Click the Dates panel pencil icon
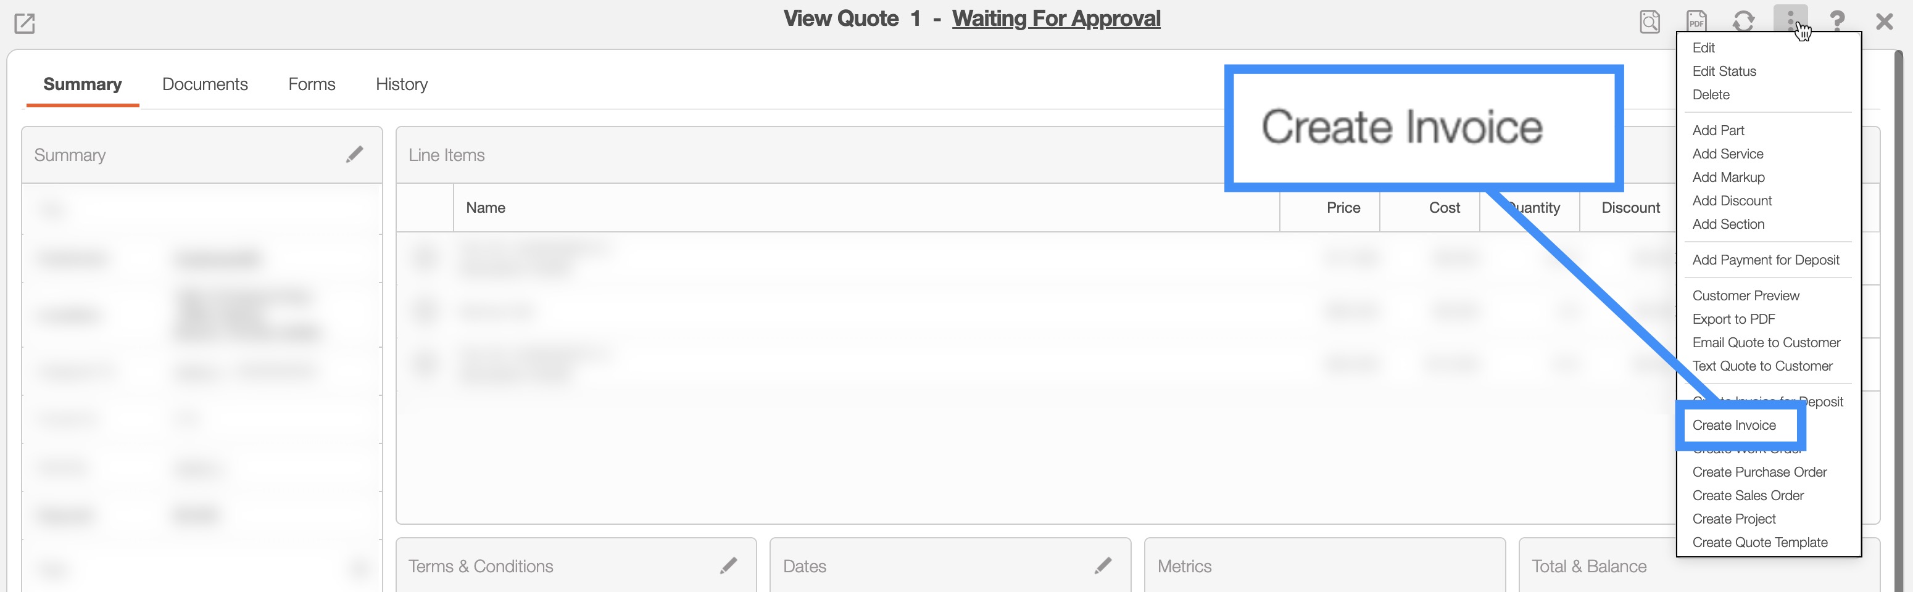Image resolution: width=1913 pixels, height=592 pixels. (1103, 566)
